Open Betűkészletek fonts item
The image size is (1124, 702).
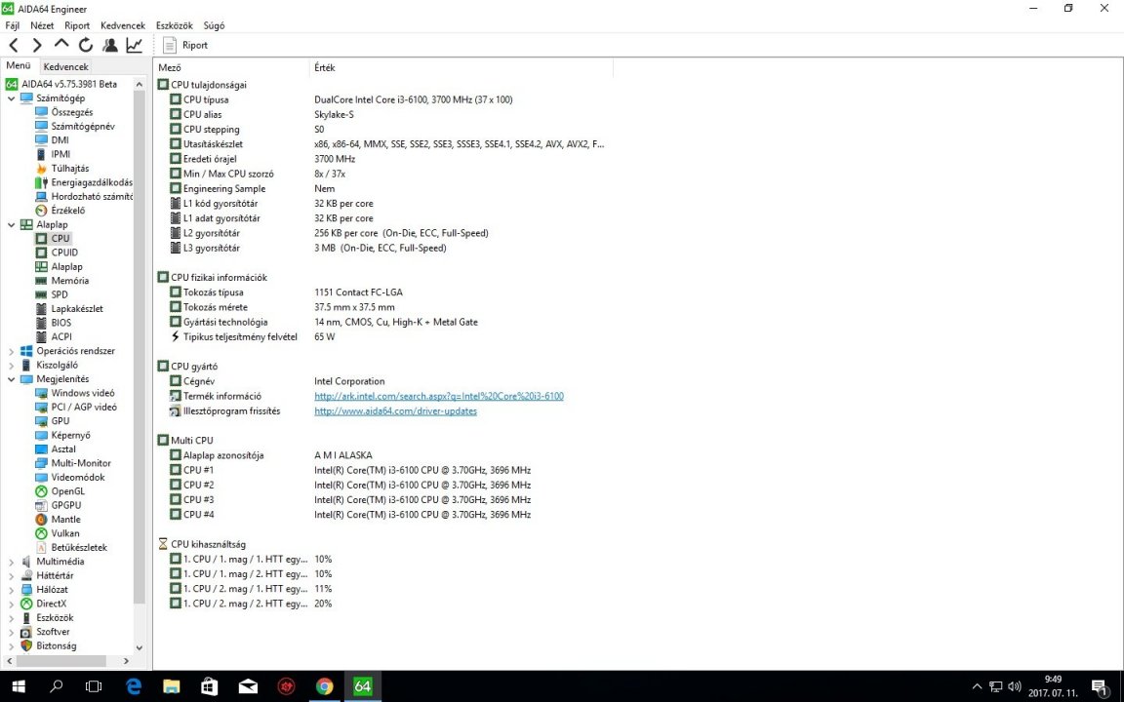tap(79, 547)
